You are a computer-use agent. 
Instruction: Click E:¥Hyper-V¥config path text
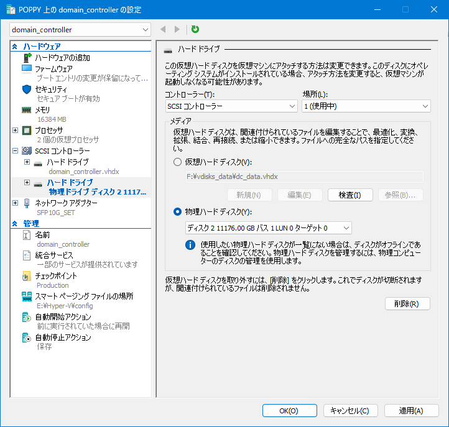pyautogui.click(x=65, y=306)
